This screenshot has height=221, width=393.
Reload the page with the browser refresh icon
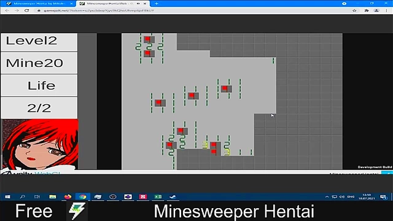point(26,10)
